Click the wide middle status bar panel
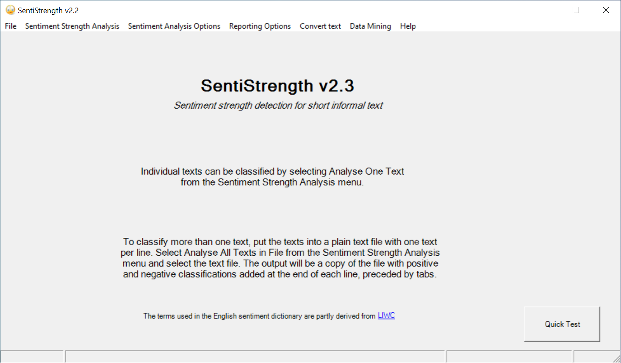Screen dimensions: 621x363 pyautogui.click(x=255, y=357)
